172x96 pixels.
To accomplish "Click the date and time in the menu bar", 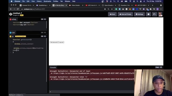I will [154, 1].
